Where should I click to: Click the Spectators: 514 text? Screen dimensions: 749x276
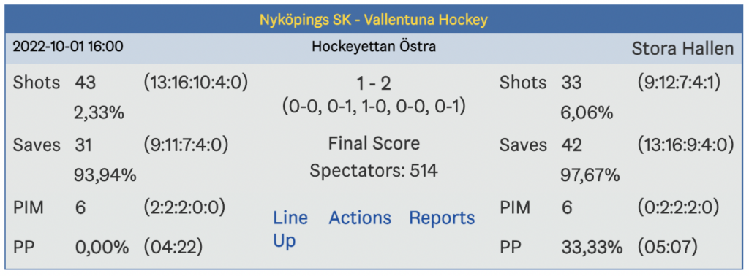[x=374, y=171]
